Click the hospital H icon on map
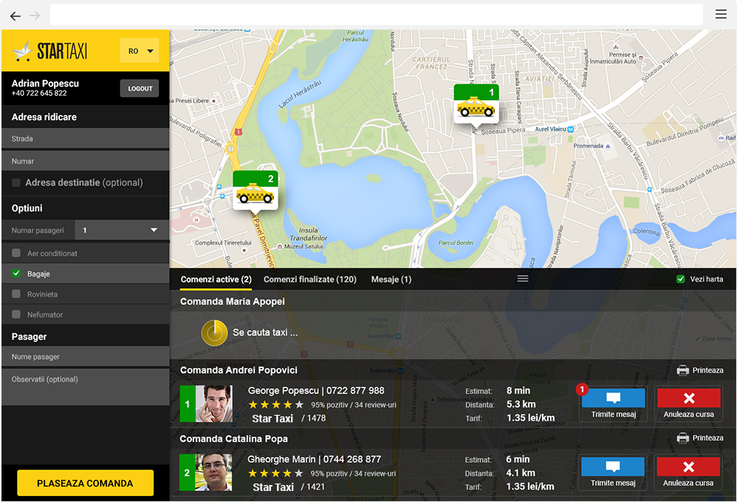This screenshot has height=502, width=737. tap(196, 220)
